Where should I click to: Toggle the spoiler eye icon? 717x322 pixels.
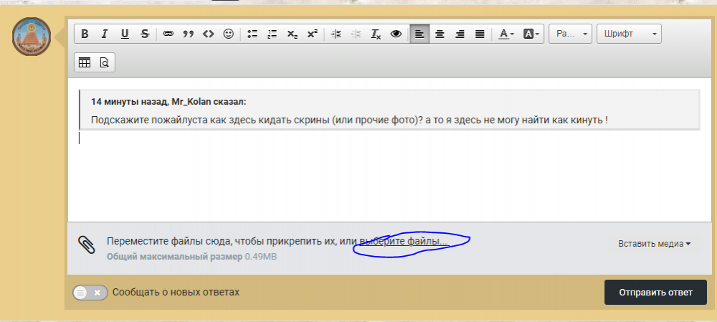[x=396, y=34]
